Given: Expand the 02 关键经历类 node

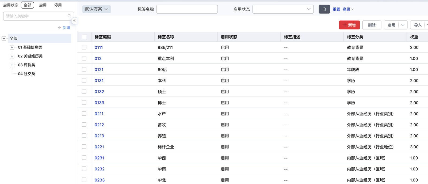Looking at the screenshot, I should (12, 56).
